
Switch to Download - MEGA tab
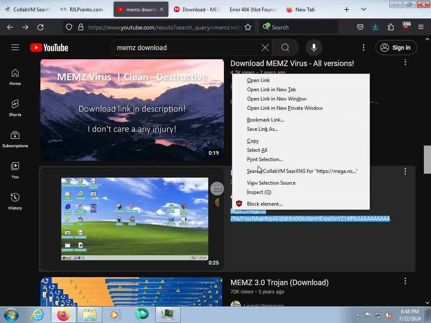[197, 9]
